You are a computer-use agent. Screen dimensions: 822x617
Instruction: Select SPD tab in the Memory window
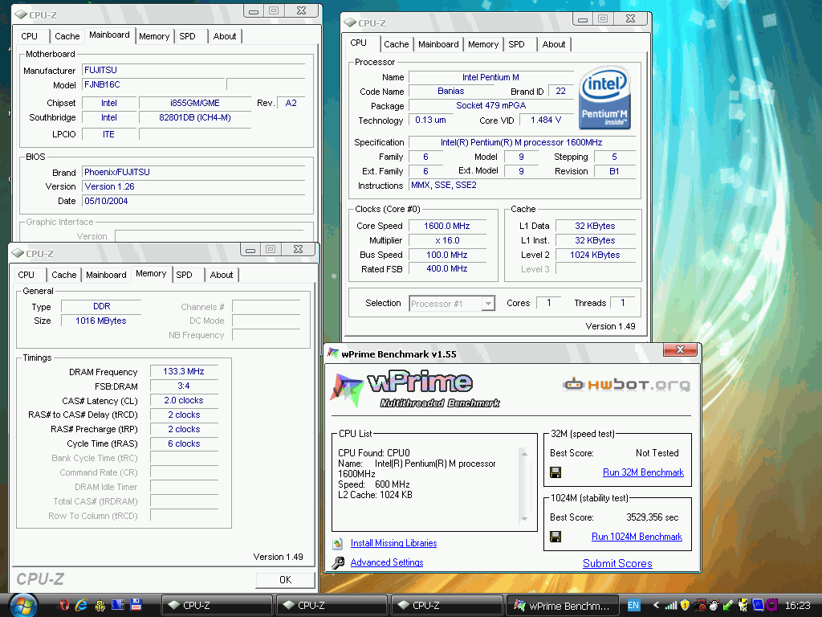(184, 275)
